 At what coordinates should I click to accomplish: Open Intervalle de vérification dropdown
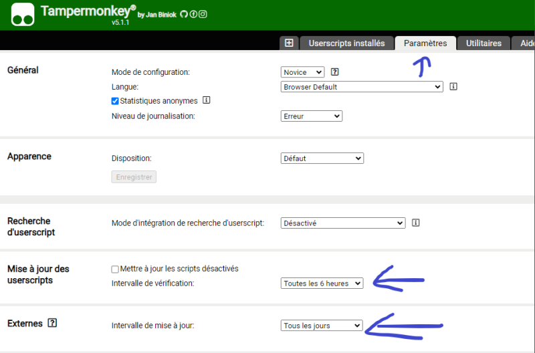pos(322,283)
